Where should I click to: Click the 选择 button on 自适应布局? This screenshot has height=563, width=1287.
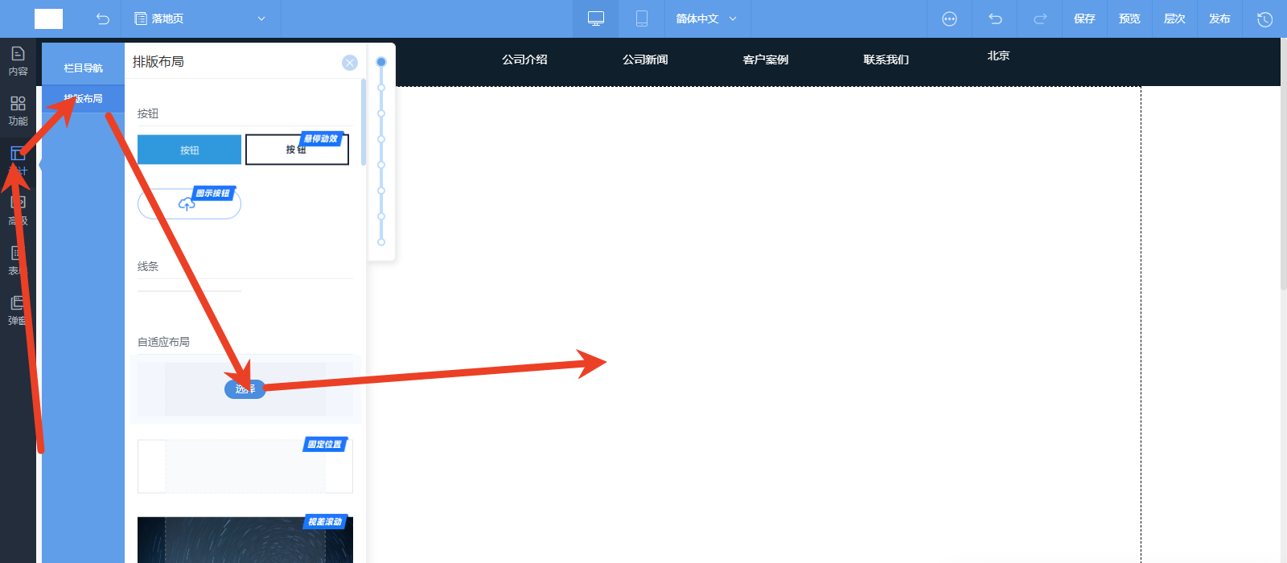(245, 389)
